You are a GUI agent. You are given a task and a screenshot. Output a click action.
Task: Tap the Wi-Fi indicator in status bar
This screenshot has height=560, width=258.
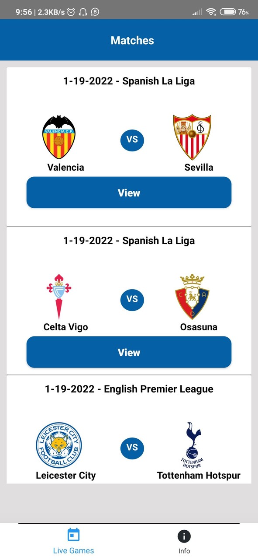(x=210, y=12)
